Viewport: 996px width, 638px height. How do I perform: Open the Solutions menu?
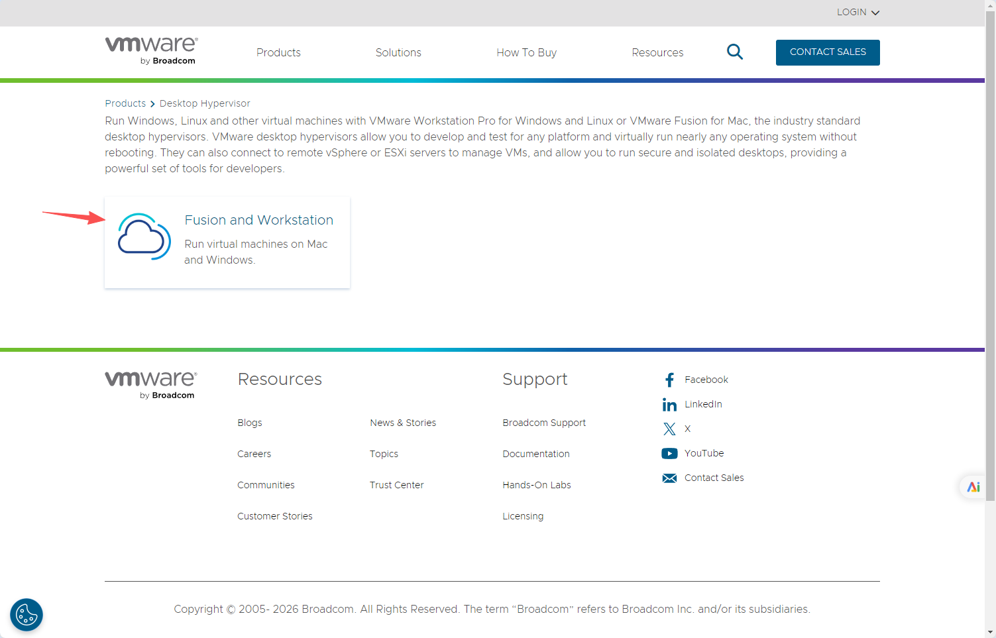(398, 52)
